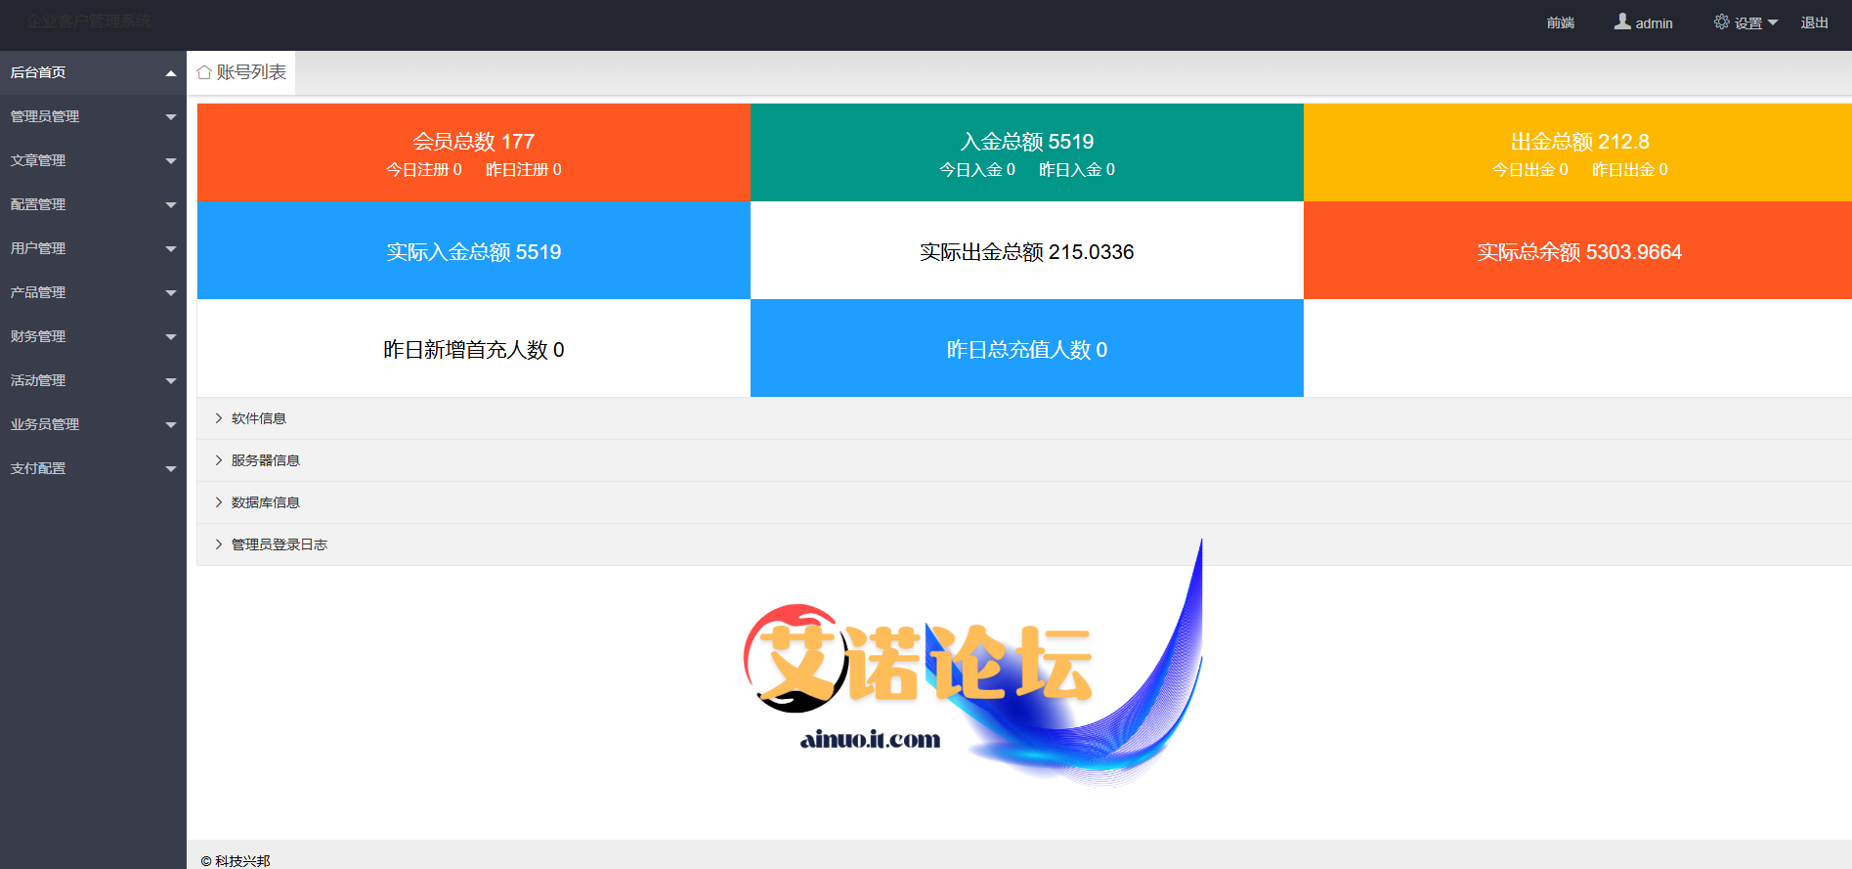
Task: Open the 设置 dropdown arrow
Action: (1773, 22)
